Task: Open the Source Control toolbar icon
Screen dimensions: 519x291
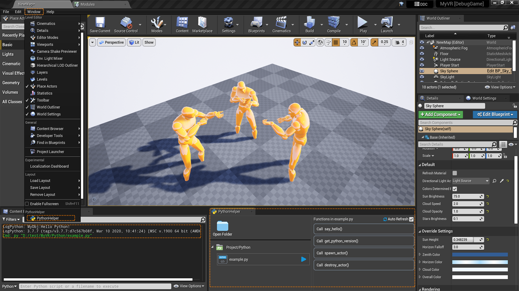Action: tap(126, 23)
